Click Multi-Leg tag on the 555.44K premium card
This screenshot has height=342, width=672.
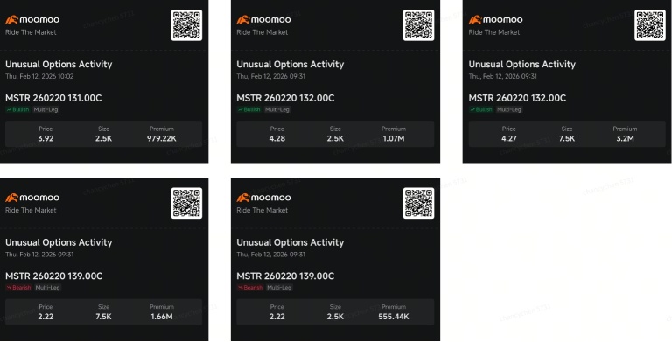pos(279,288)
